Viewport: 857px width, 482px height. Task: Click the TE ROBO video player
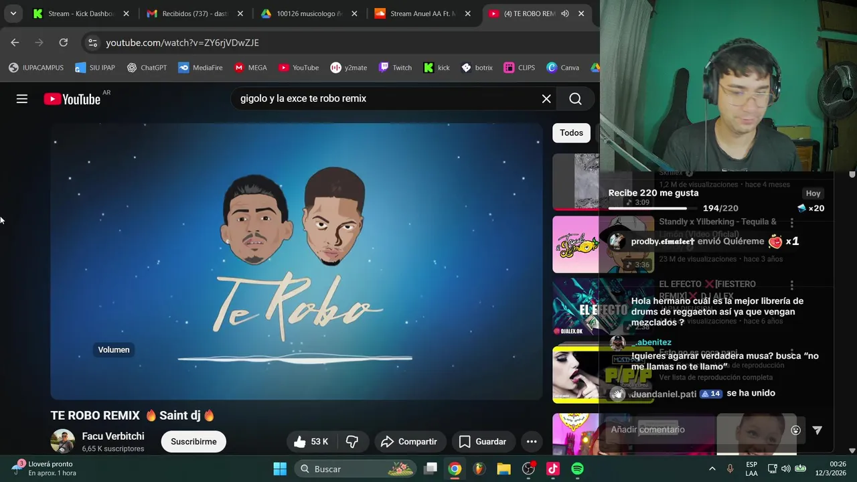pyautogui.click(x=297, y=261)
